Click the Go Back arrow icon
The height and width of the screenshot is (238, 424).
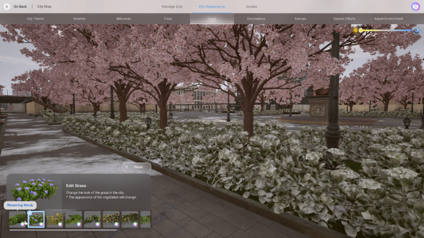8,6
